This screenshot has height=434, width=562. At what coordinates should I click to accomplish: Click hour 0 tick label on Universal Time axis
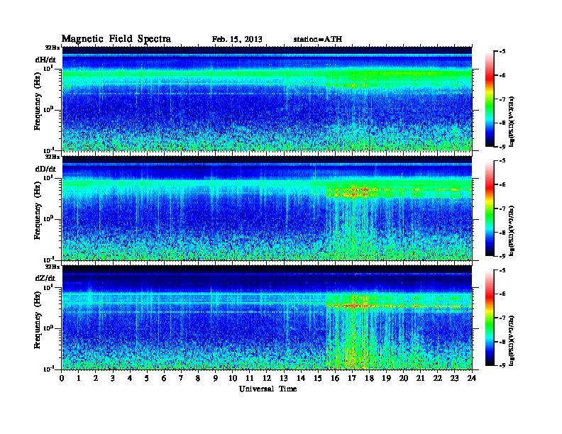(x=62, y=378)
